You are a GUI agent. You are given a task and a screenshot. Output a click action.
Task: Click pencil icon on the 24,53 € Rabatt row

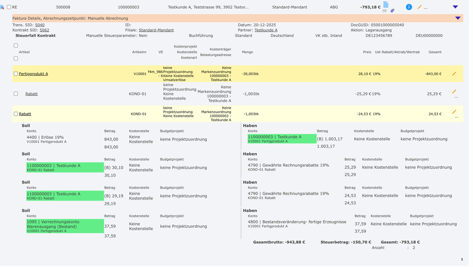[454, 112]
